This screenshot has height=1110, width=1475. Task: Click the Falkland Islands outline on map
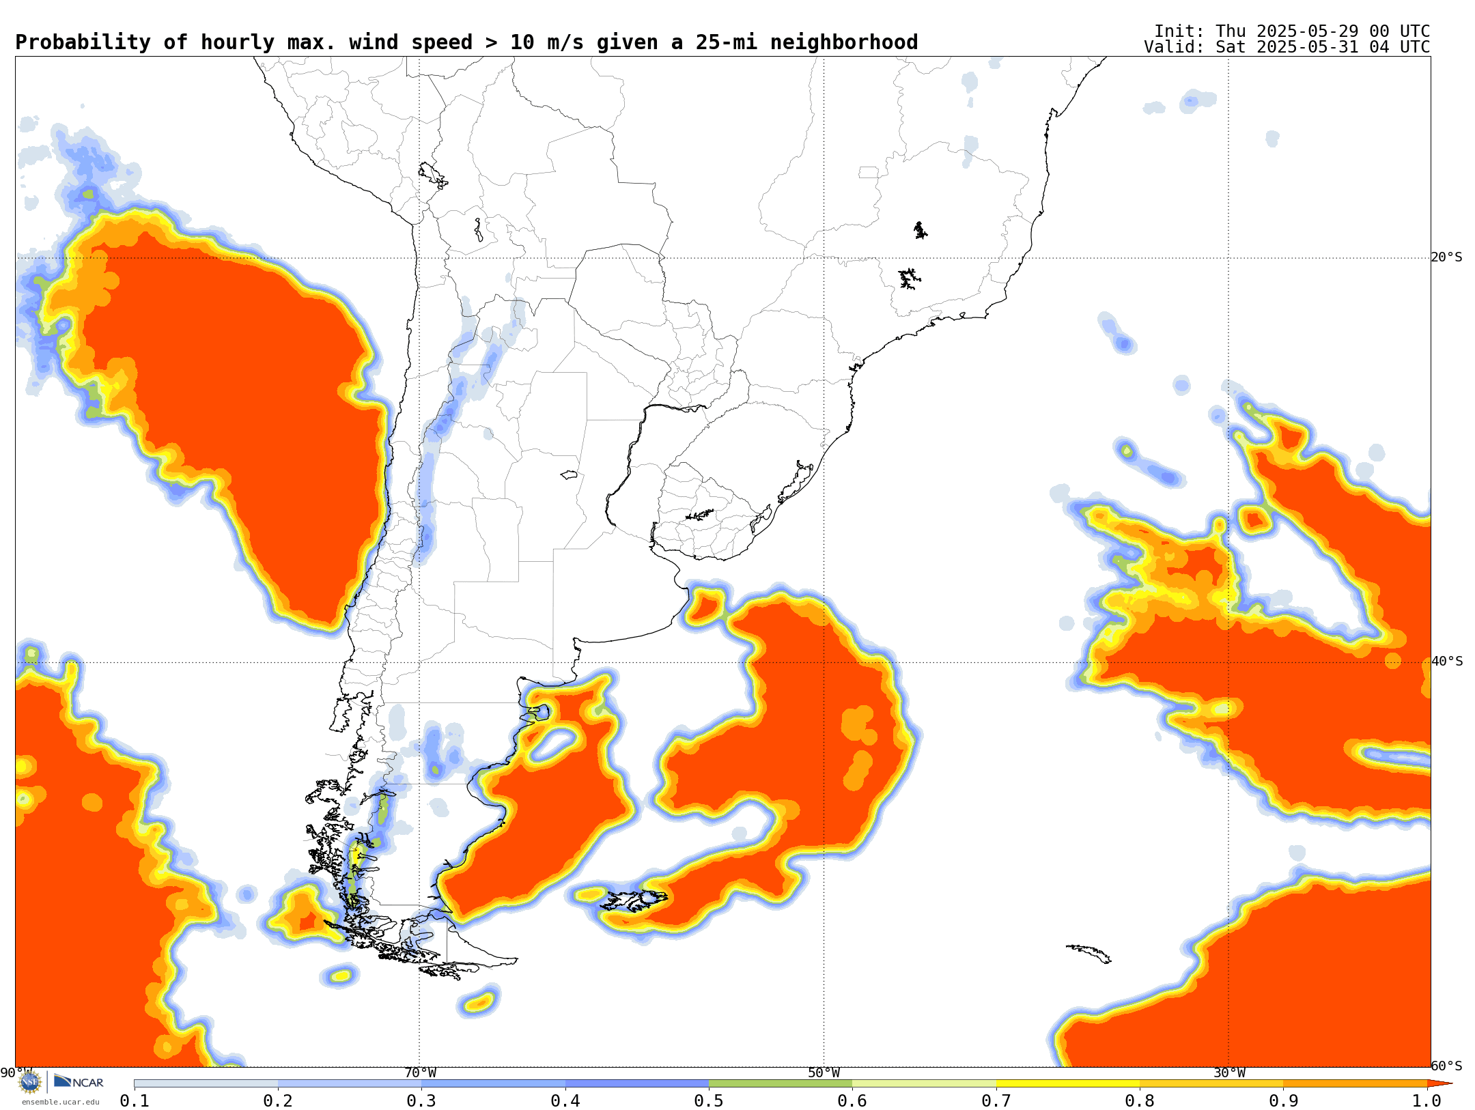(x=633, y=900)
